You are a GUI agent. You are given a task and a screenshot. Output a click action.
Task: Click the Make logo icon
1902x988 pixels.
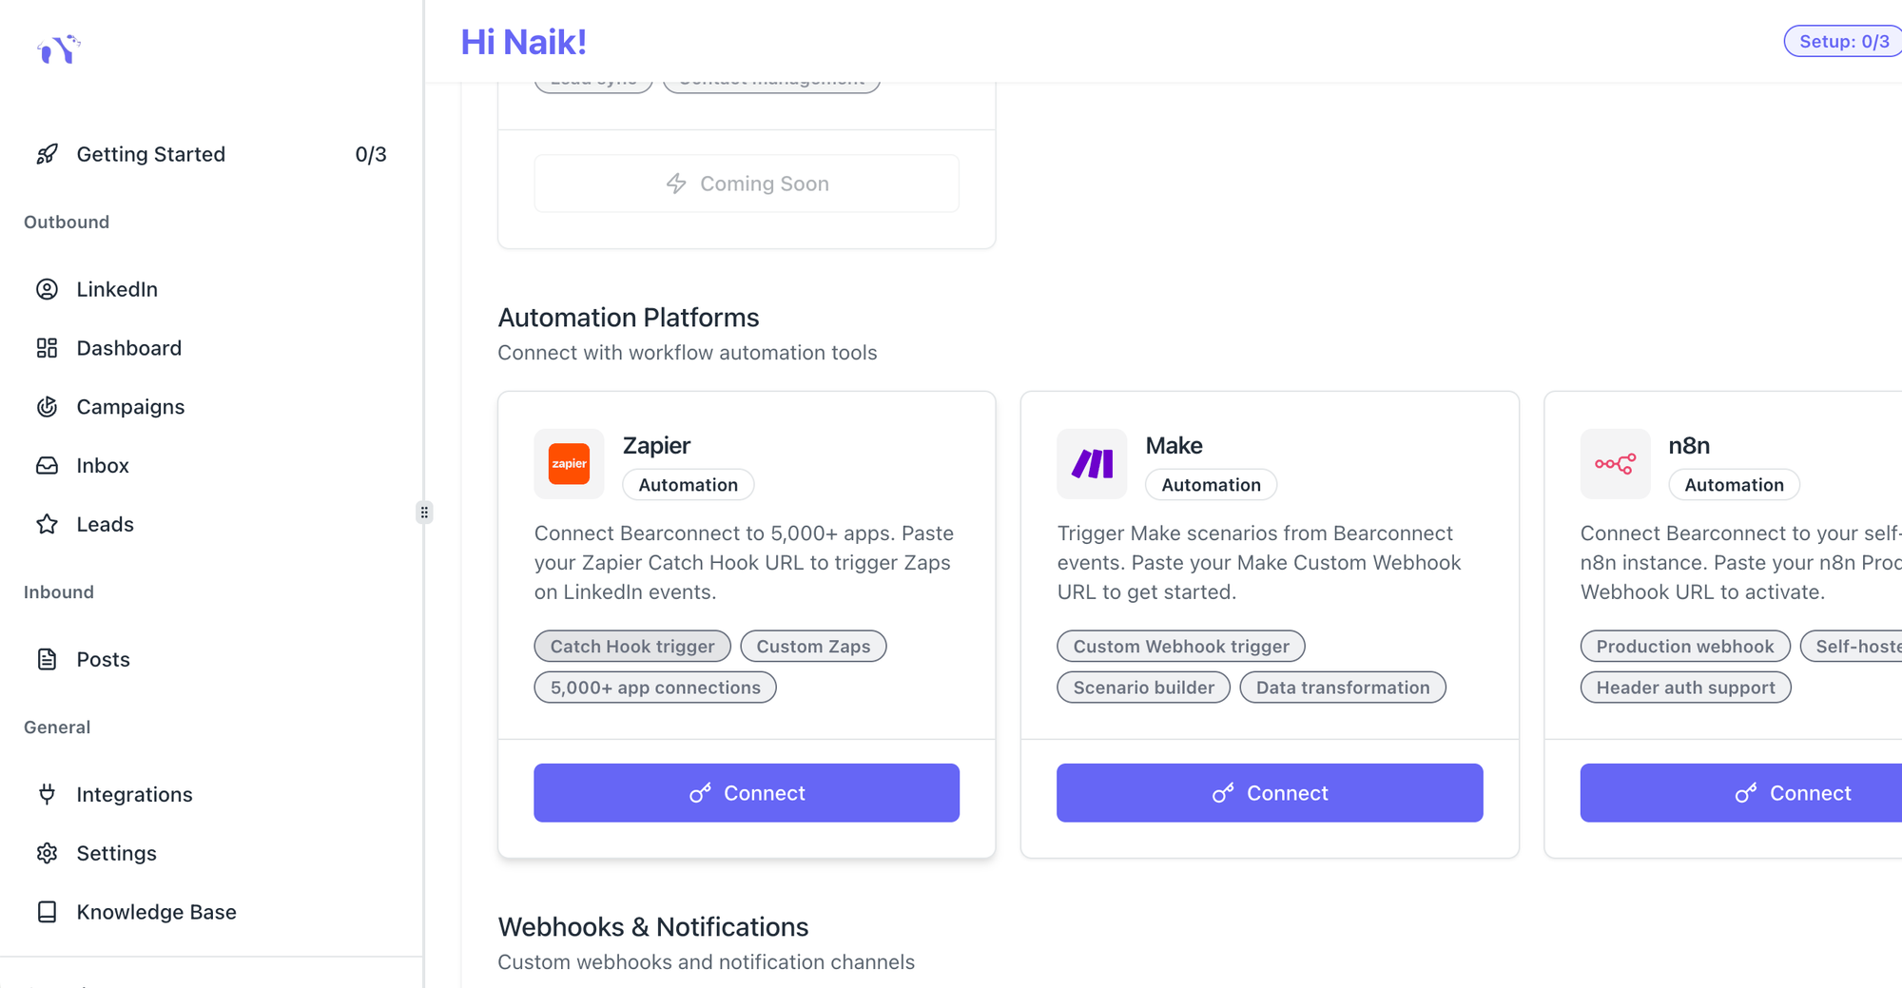point(1092,464)
